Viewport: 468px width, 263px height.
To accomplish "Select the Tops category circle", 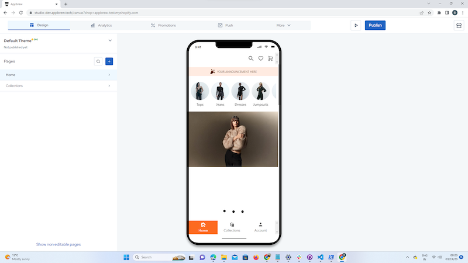I will click(200, 91).
